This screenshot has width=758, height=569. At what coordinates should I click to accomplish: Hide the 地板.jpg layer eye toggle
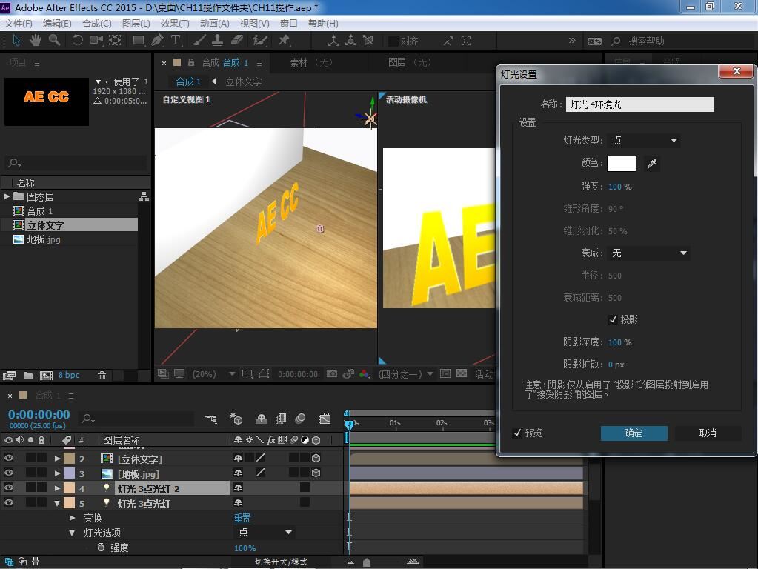pyautogui.click(x=9, y=473)
